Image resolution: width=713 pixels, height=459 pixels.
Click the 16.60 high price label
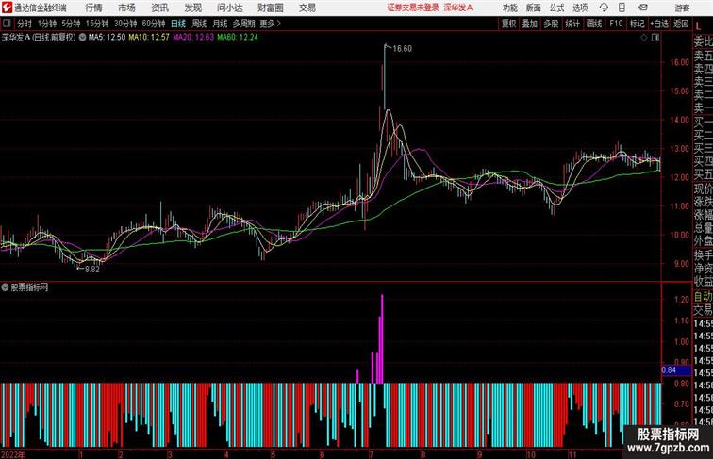click(x=402, y=49)
